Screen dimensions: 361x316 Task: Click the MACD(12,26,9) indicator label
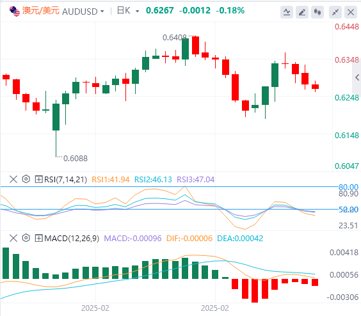[x=72, y=238]
